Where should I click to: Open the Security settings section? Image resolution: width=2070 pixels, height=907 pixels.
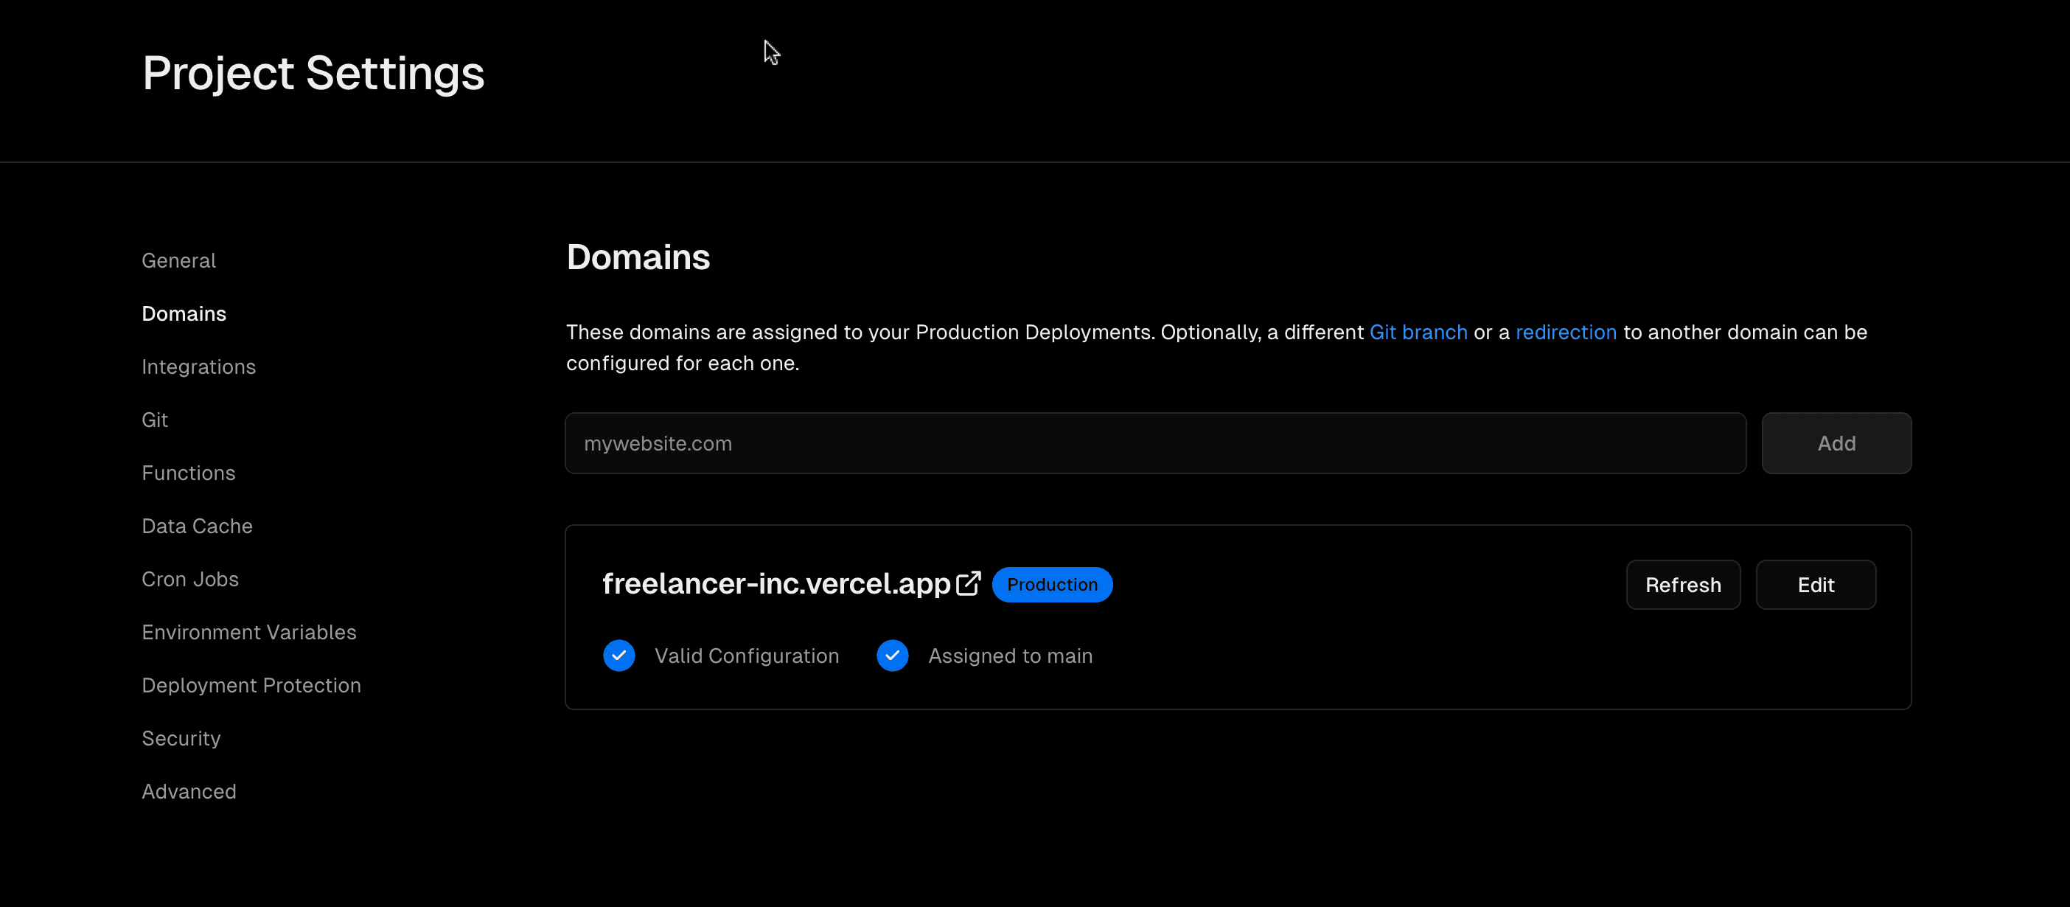click(x=181, y=738)
